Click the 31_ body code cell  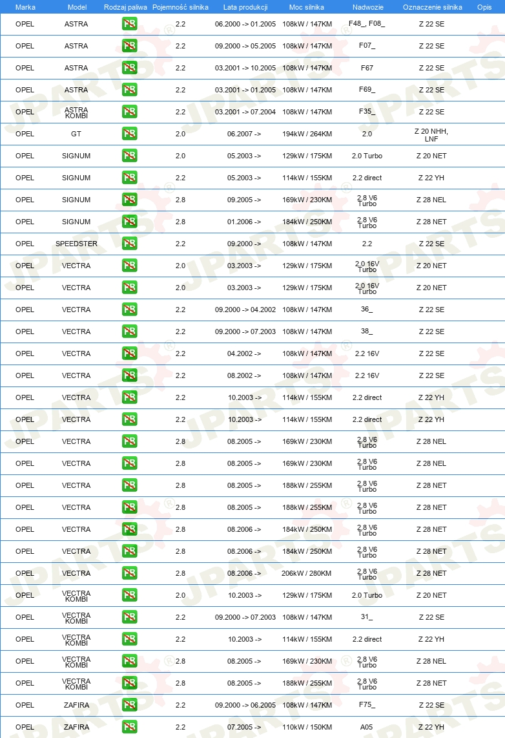(367, 617)
